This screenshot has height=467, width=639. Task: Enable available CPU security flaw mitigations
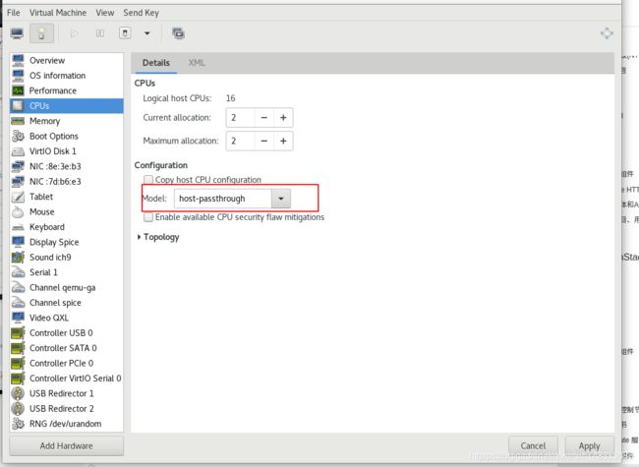point(148,217)
